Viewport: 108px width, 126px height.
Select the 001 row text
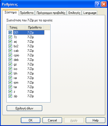pyautogui.click(x=16, y=33)
